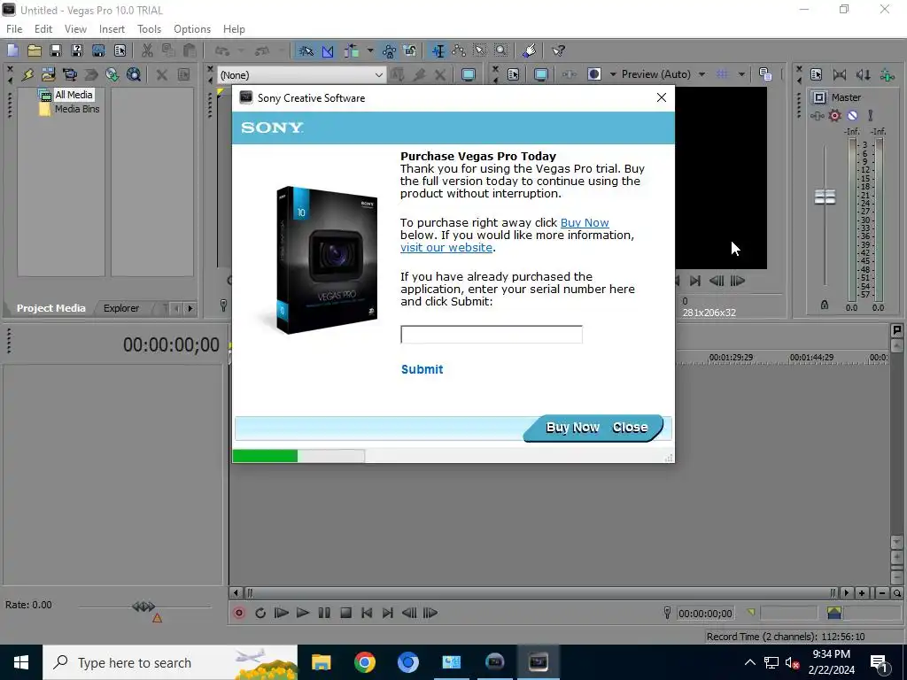This screenshot has height=680, width=907.
Task: Click the Save floppy disk icon
Action: pos(56,50)
